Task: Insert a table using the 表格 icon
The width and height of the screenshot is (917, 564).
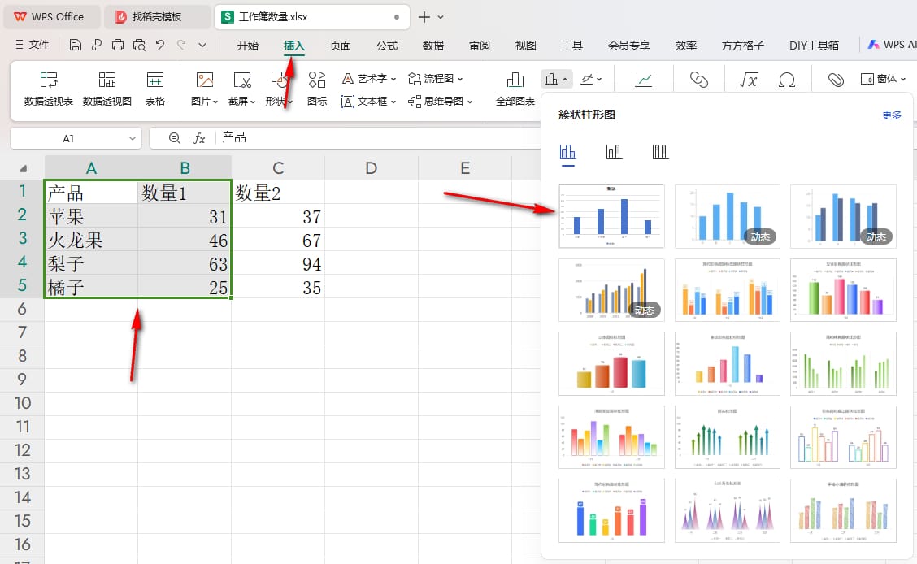Action: (155, 89)
